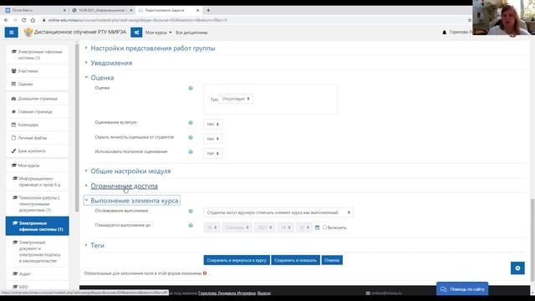The image size is (535, 301).
Task: Click the browser address bar
Action: tap(252, 20)
